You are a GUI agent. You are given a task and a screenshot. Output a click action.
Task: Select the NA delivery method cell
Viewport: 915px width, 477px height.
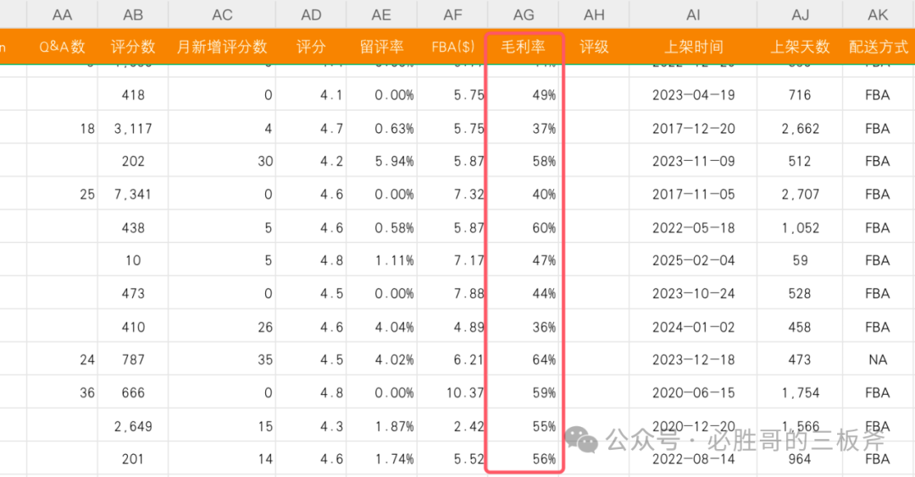click(x=878, y=360)
